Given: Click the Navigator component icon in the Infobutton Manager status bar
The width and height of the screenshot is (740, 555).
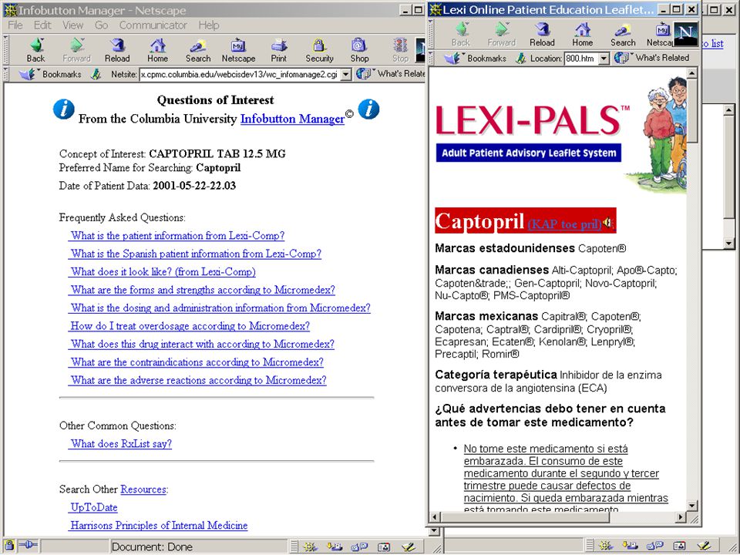Looking at the screenshot, I should click(310, 547).
